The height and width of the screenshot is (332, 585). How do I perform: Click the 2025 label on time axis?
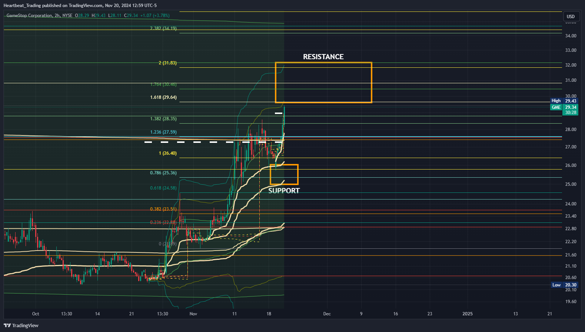[x=468, y=314]
